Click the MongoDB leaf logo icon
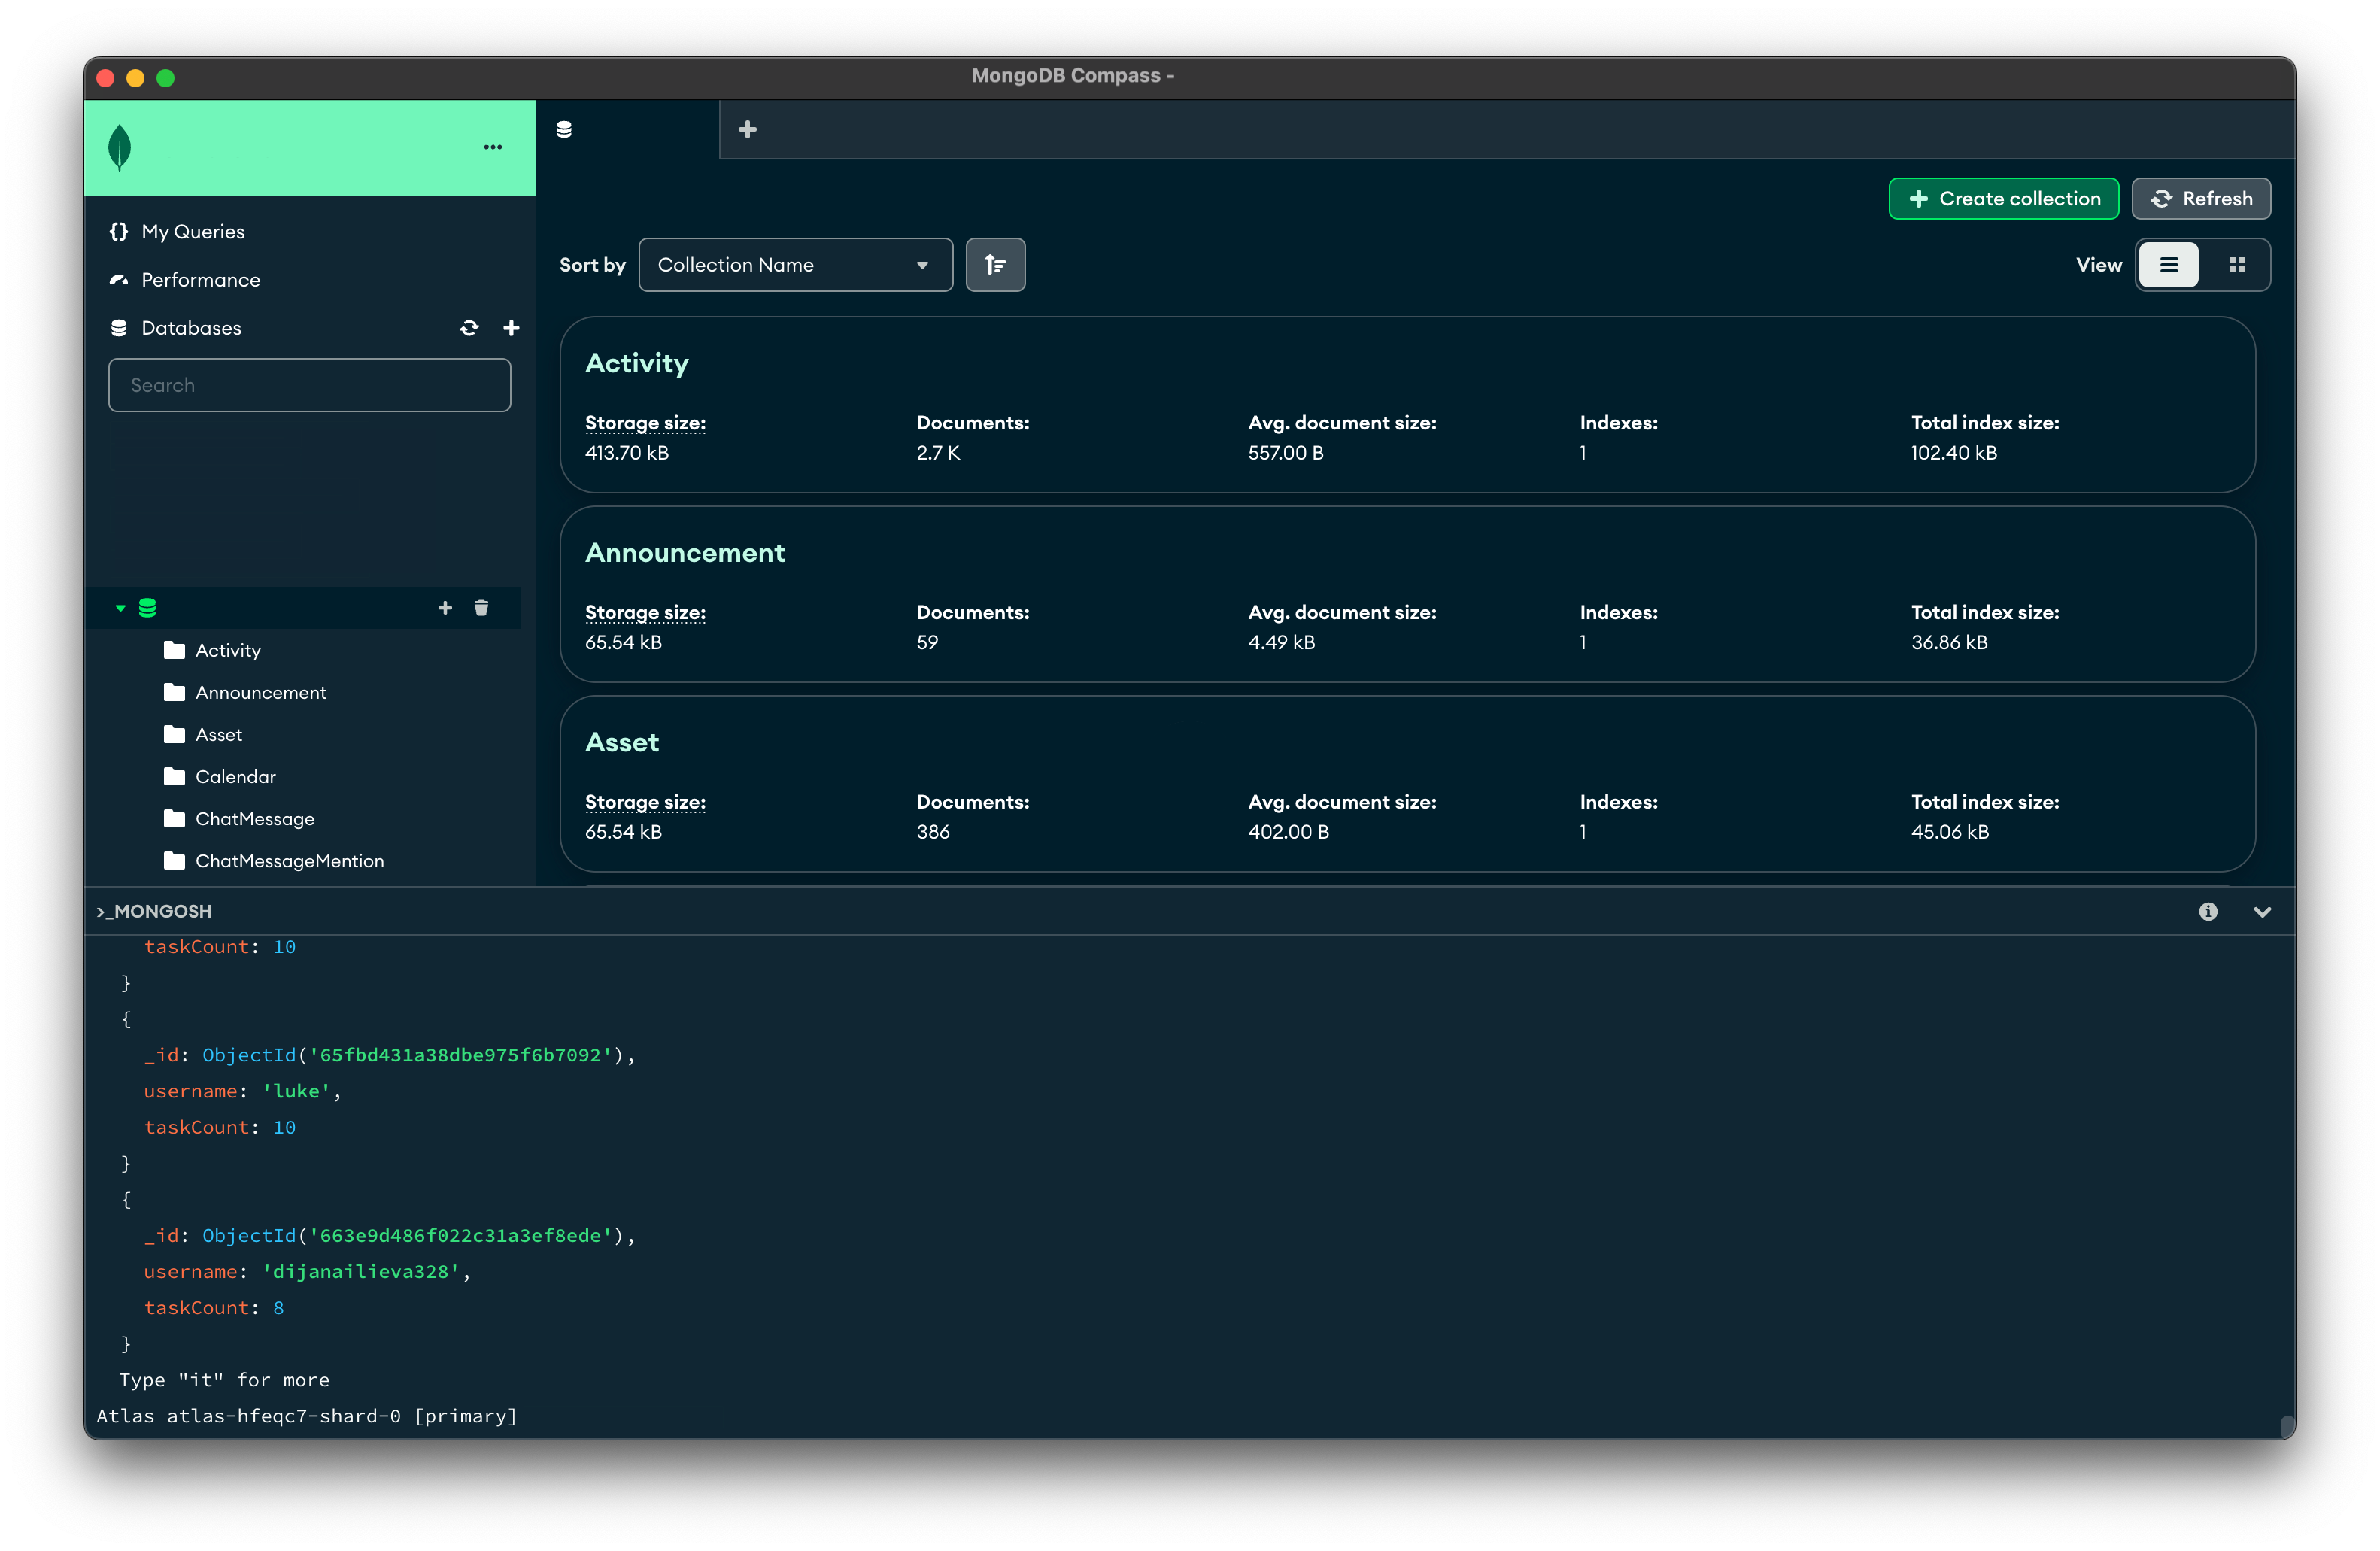Screen dimensions: 2380x1551 tap(119, 147)
